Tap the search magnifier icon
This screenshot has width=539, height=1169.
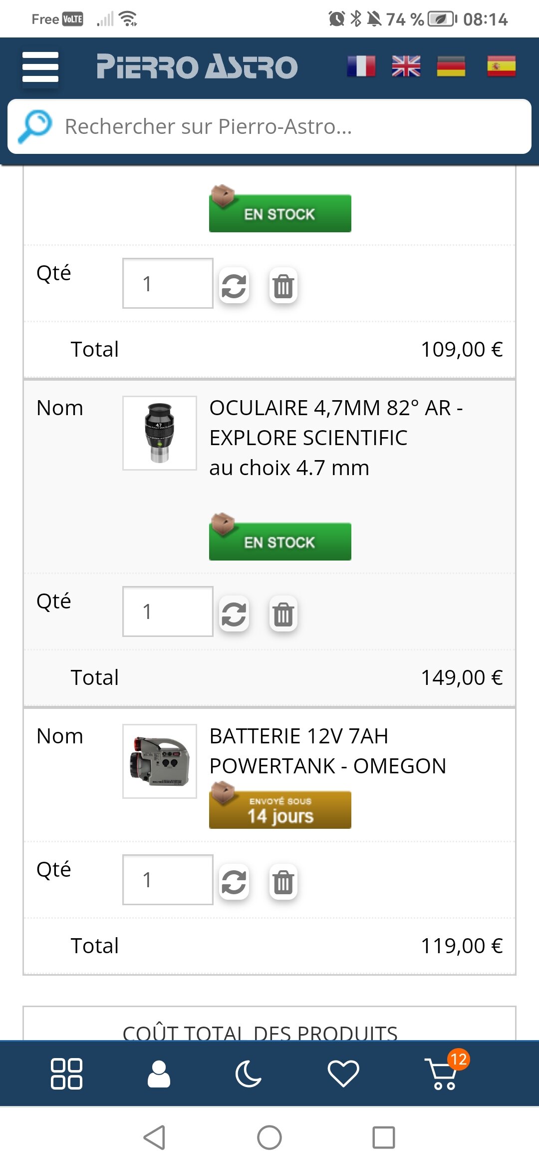point(35,126)
